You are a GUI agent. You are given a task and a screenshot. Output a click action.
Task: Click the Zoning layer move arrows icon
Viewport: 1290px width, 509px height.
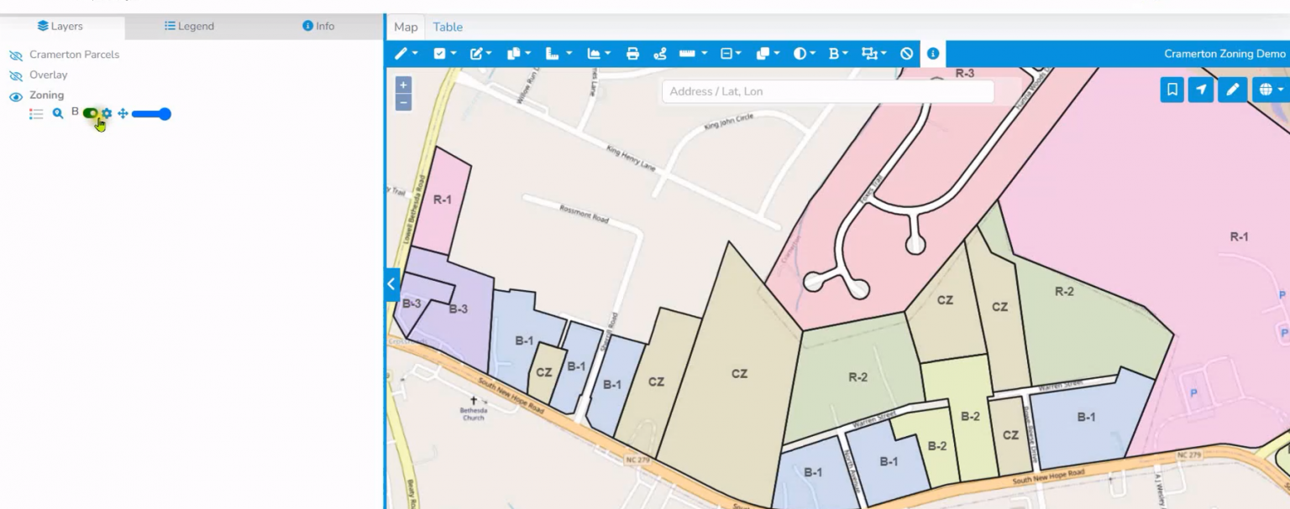click(123, 113)
